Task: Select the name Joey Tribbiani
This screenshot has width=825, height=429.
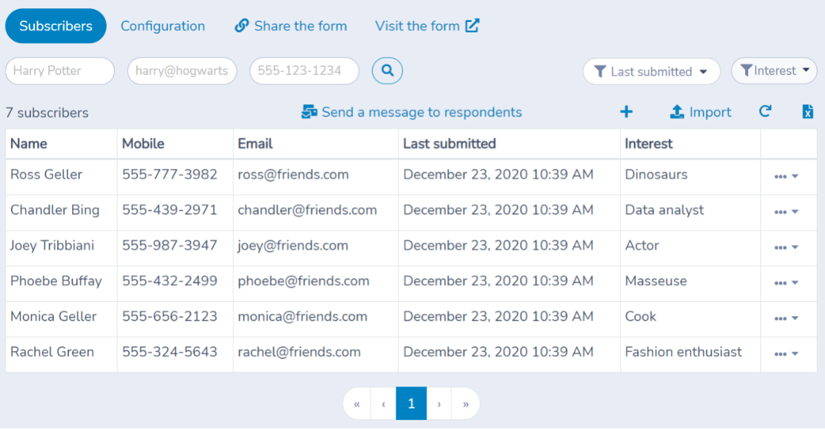Action: tap(52, 246)
